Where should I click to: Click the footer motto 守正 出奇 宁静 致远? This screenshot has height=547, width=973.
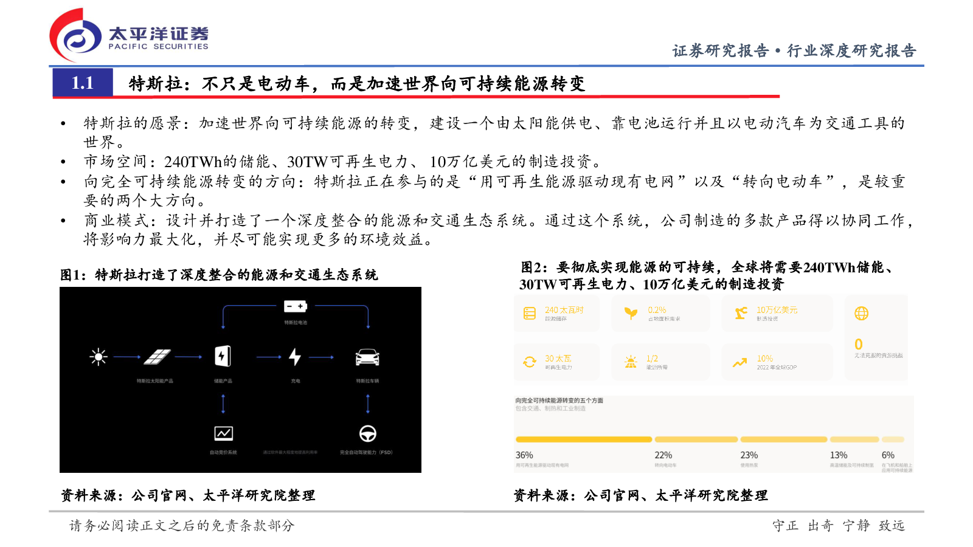pyautogui.click(x=839, y=525)
